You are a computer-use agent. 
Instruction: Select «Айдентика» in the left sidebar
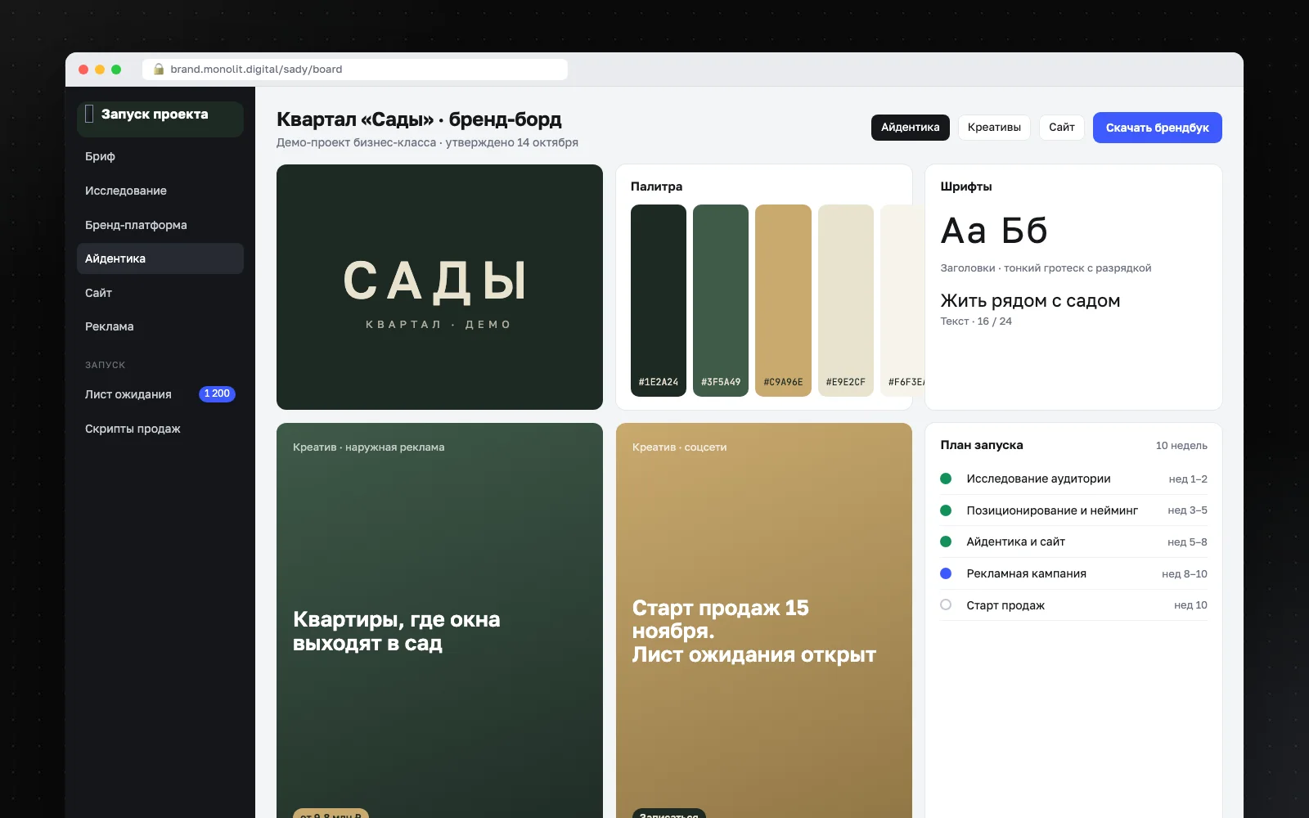point(160,258)
